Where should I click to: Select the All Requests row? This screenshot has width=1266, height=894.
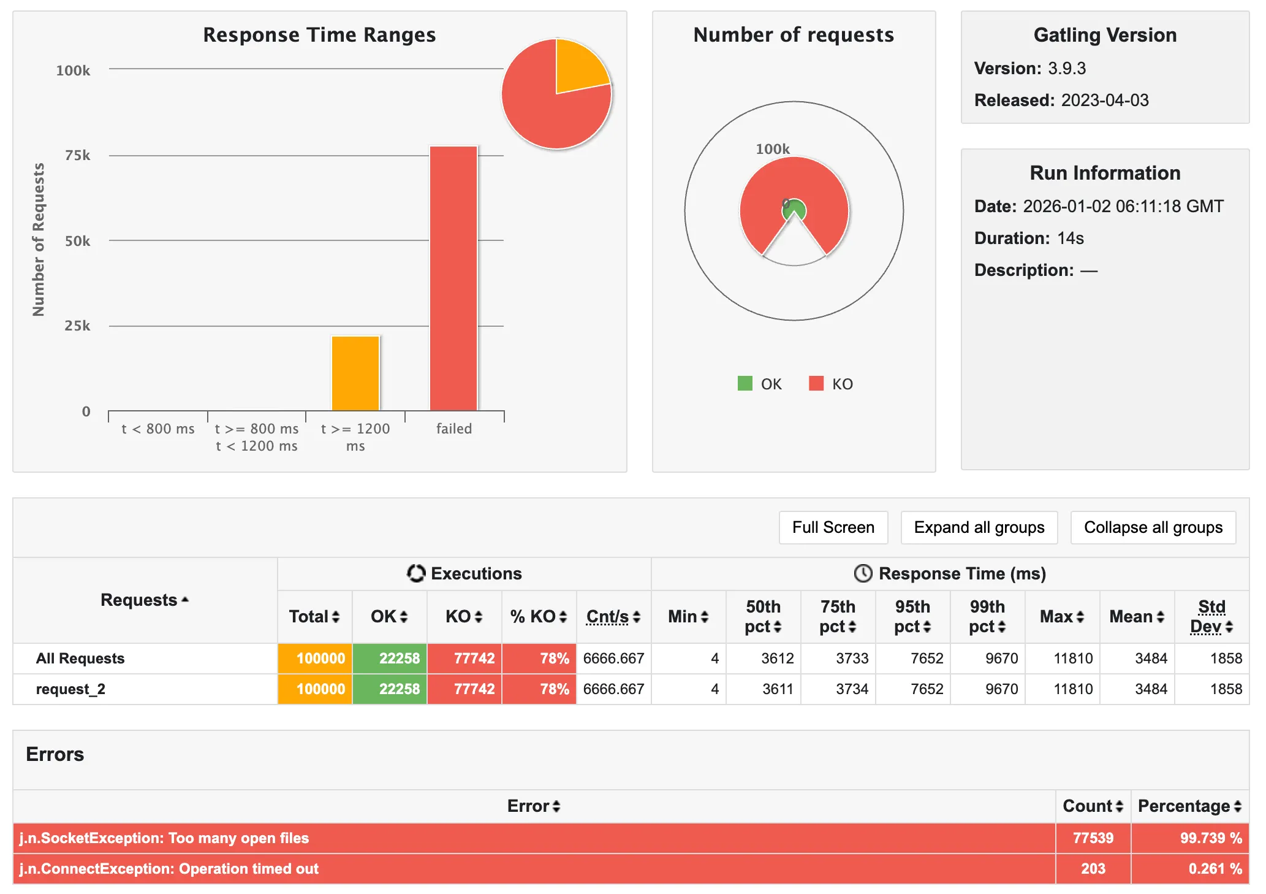[x=80, y=659]
